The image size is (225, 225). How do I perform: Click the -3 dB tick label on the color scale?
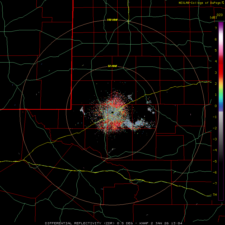[215, 139]
